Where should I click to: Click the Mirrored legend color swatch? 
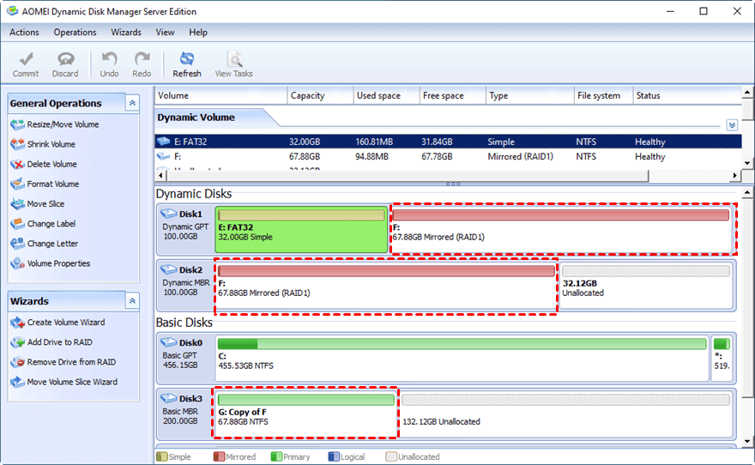219,456
